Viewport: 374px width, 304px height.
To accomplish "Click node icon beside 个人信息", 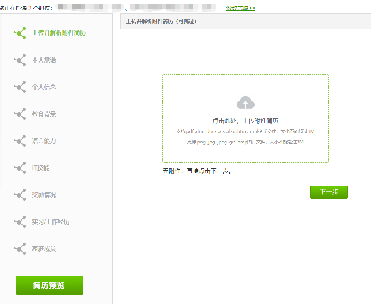I will coord(20,87).
